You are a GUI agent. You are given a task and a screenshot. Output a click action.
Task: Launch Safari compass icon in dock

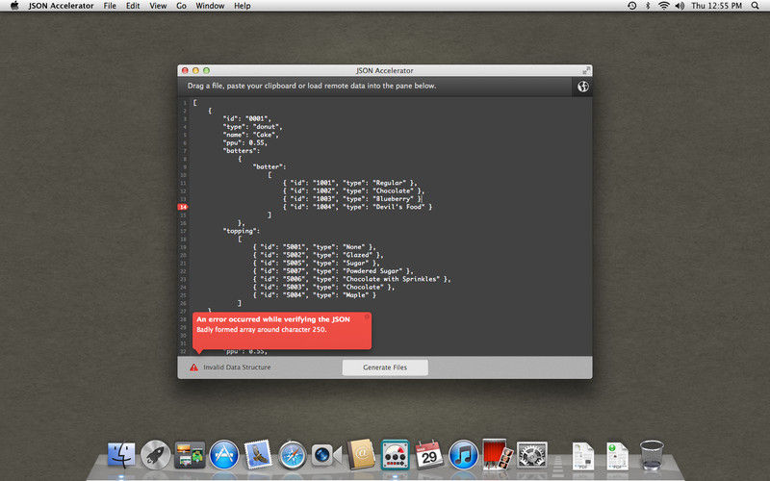(x=293, y=454)
